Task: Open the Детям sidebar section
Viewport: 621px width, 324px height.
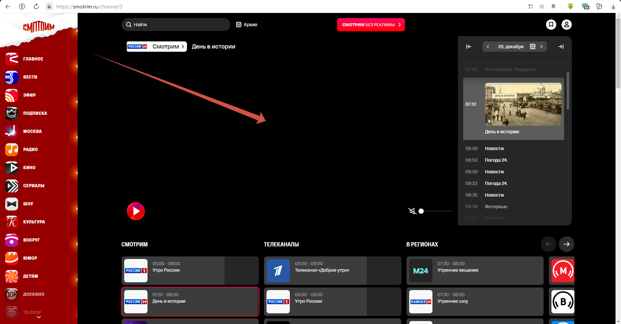Action: tap(30, 276)
